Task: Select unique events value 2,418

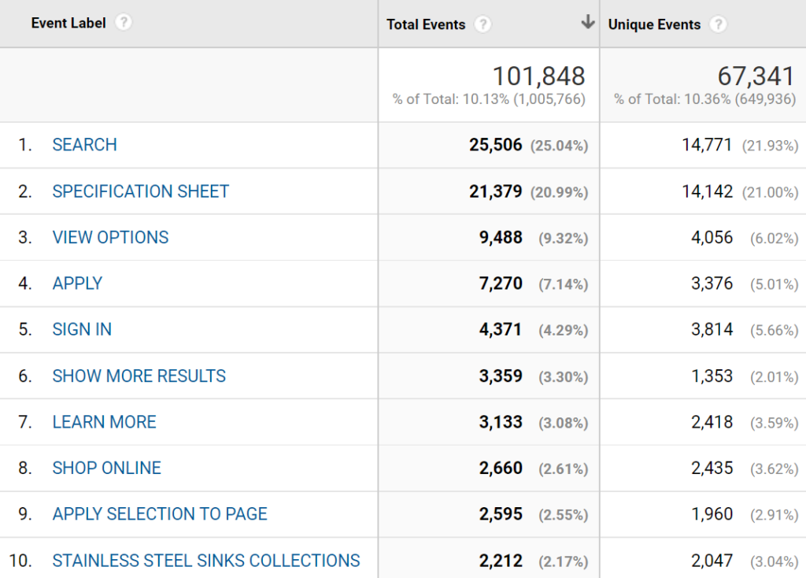Action: [712, 422]
